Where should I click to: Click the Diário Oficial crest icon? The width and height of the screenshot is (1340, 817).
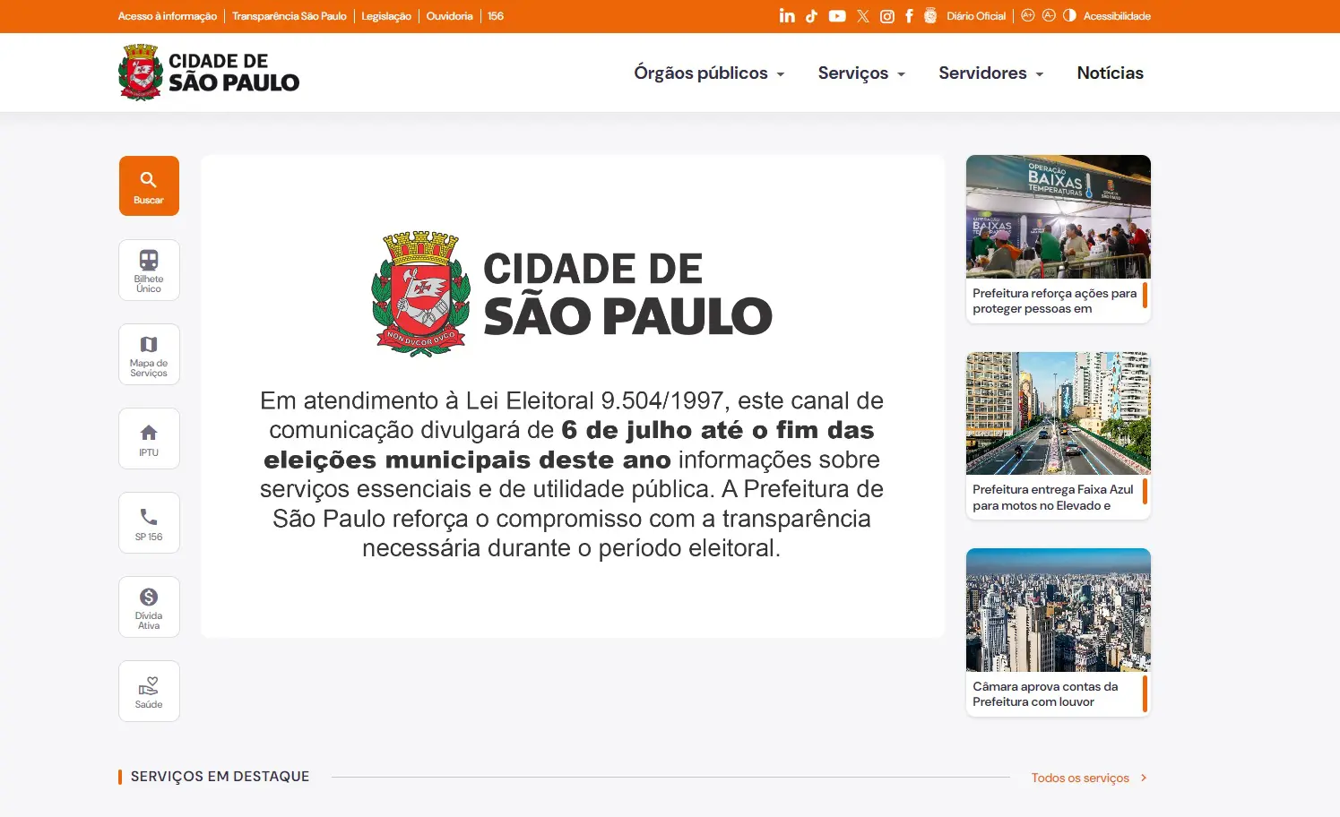pyautogui.click(x=930, y=16)
